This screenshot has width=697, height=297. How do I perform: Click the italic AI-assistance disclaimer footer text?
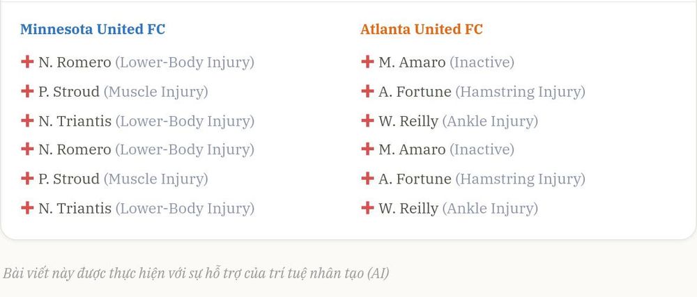coord(196,273)
